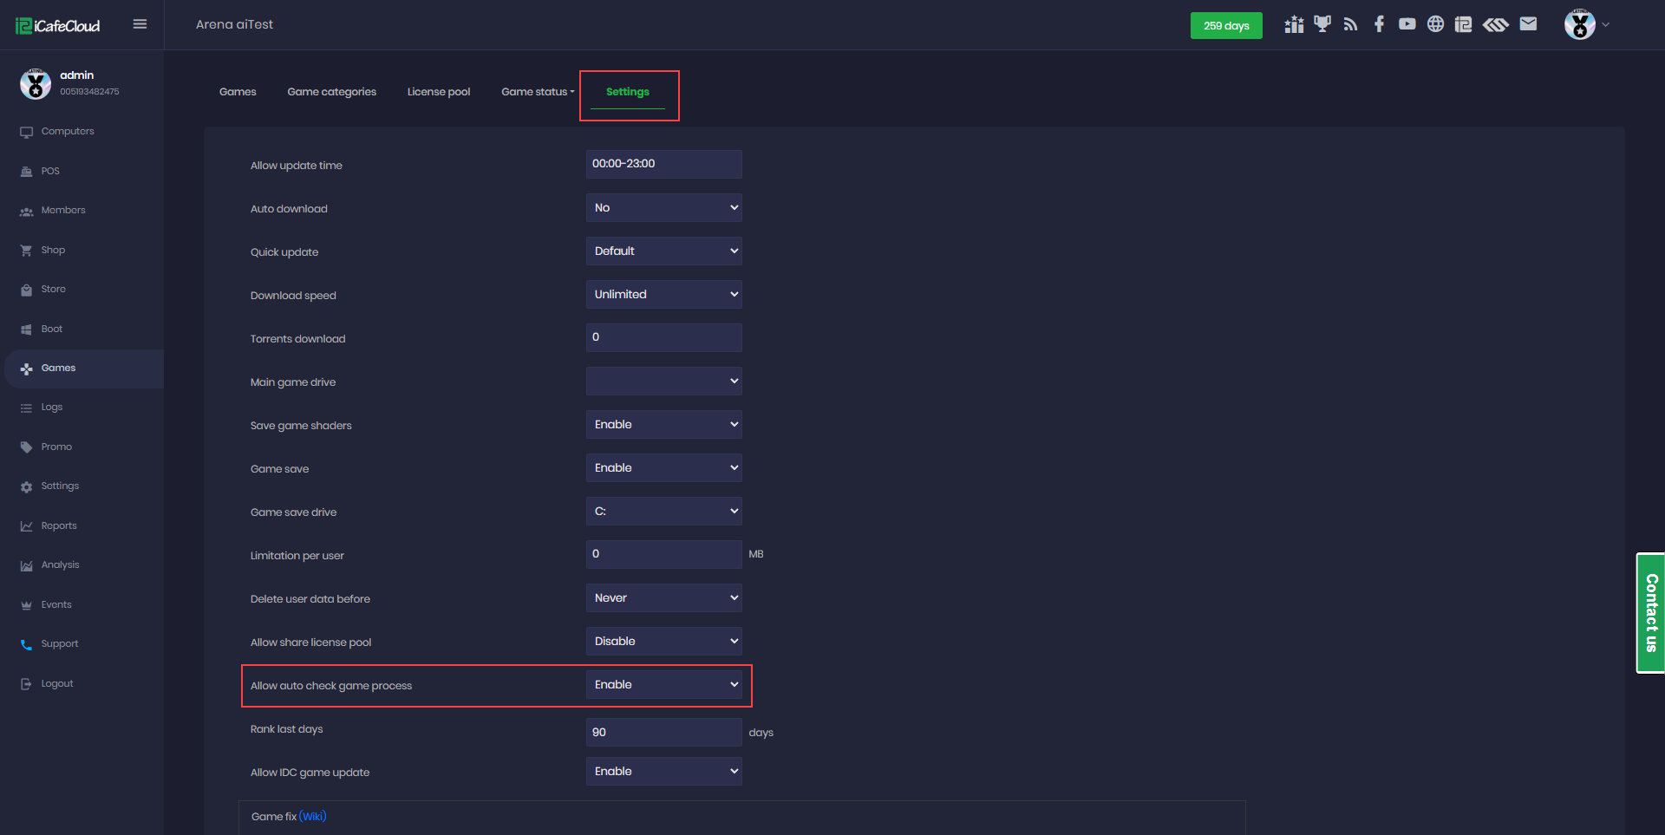1665x835 pixels.
Task: Click the Allow update time field
Action: pyautogui.click(x=663, y=164)
